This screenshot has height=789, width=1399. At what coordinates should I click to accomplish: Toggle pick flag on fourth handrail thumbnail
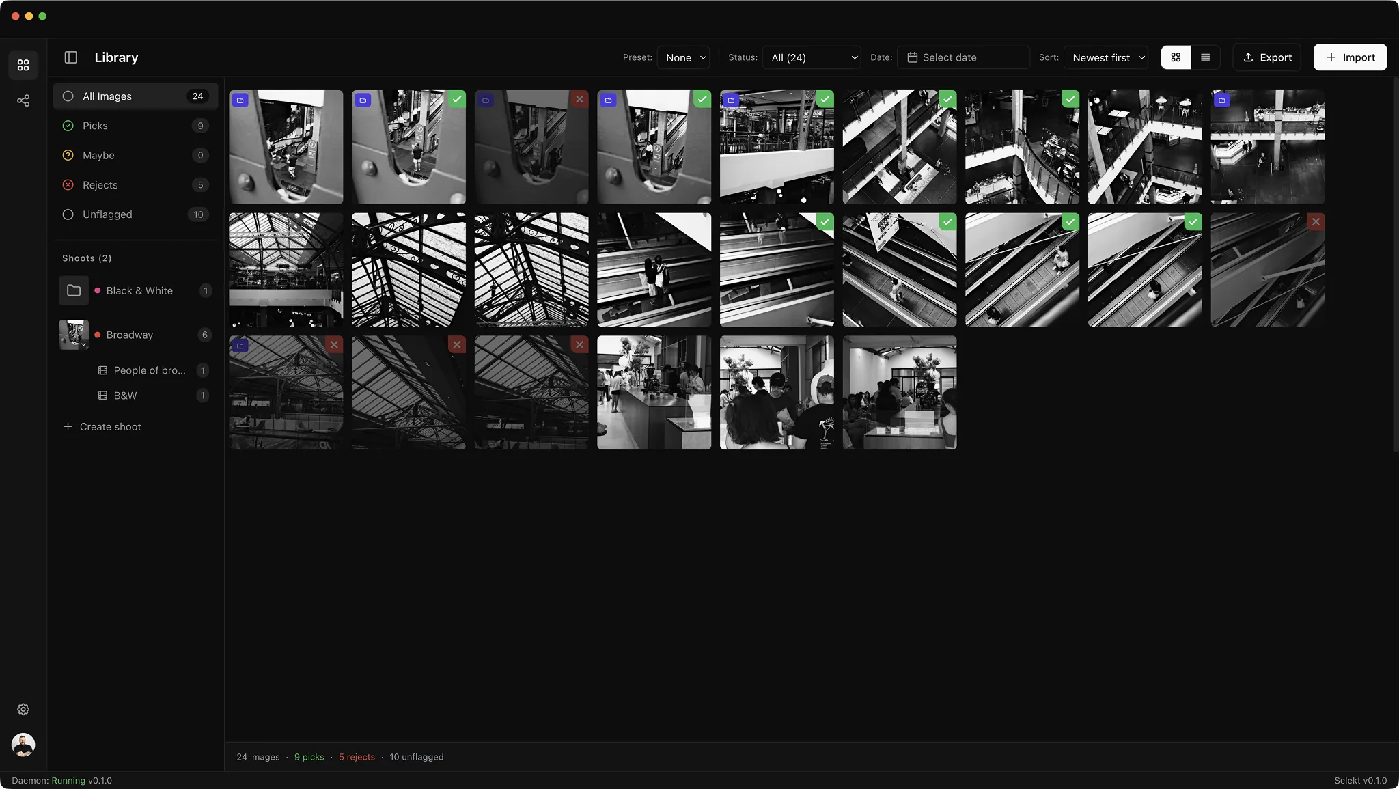(702, 99)
